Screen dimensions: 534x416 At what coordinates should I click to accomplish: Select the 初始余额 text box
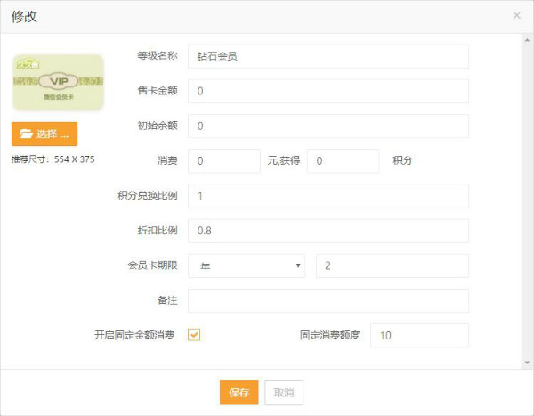328,126
